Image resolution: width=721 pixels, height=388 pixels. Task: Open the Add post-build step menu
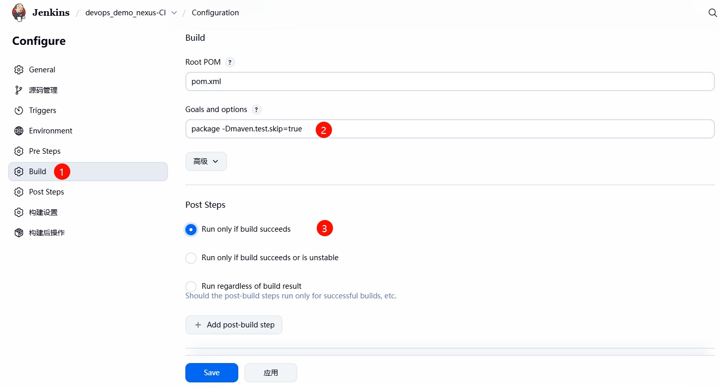tap(234, 325)
